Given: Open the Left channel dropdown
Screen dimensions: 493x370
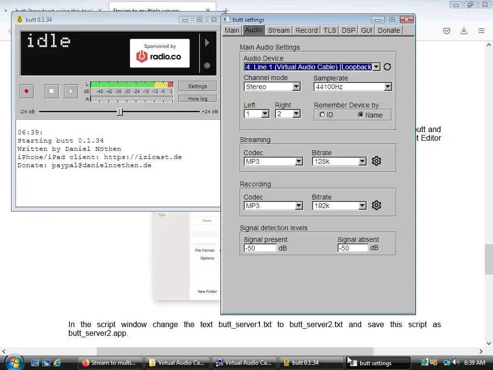Looking at the screenshot, I should coord(265,114).
